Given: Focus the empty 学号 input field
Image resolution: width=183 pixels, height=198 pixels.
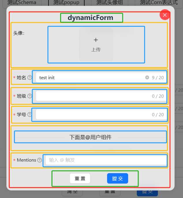Looking at the screenshot, I should (101, 114).
